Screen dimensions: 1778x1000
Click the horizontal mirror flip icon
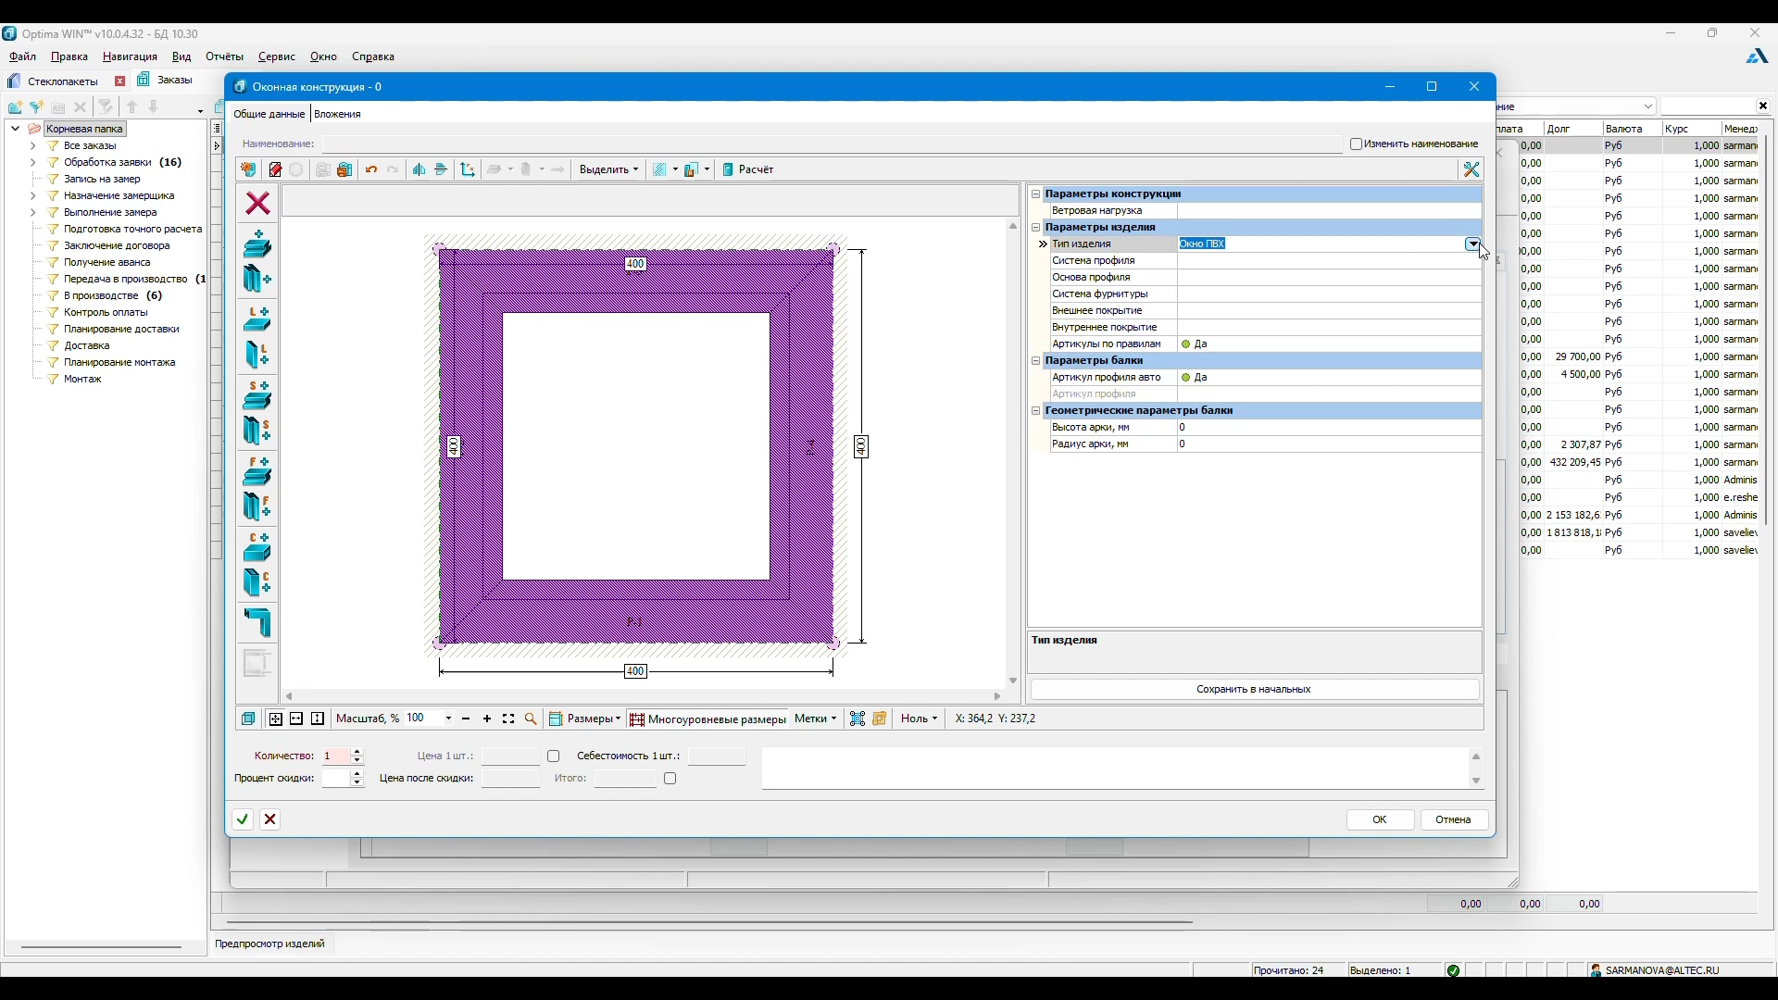click(419, 170)
